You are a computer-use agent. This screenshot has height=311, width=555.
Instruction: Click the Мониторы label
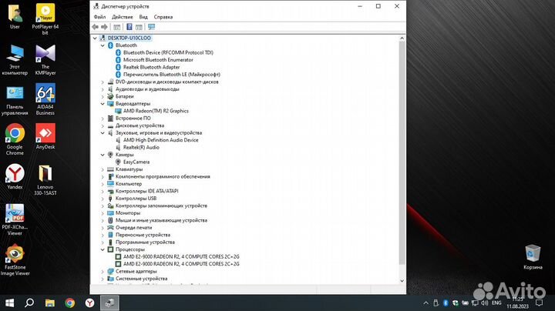pos(128,212)
